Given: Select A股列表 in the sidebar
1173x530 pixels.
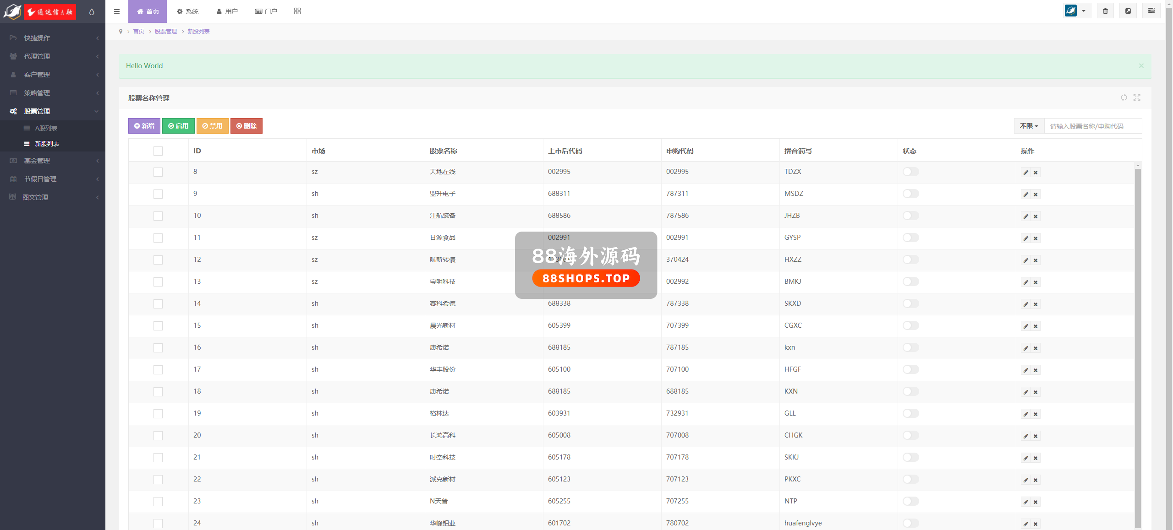Looking at the screenshot, I should point(46,128).
